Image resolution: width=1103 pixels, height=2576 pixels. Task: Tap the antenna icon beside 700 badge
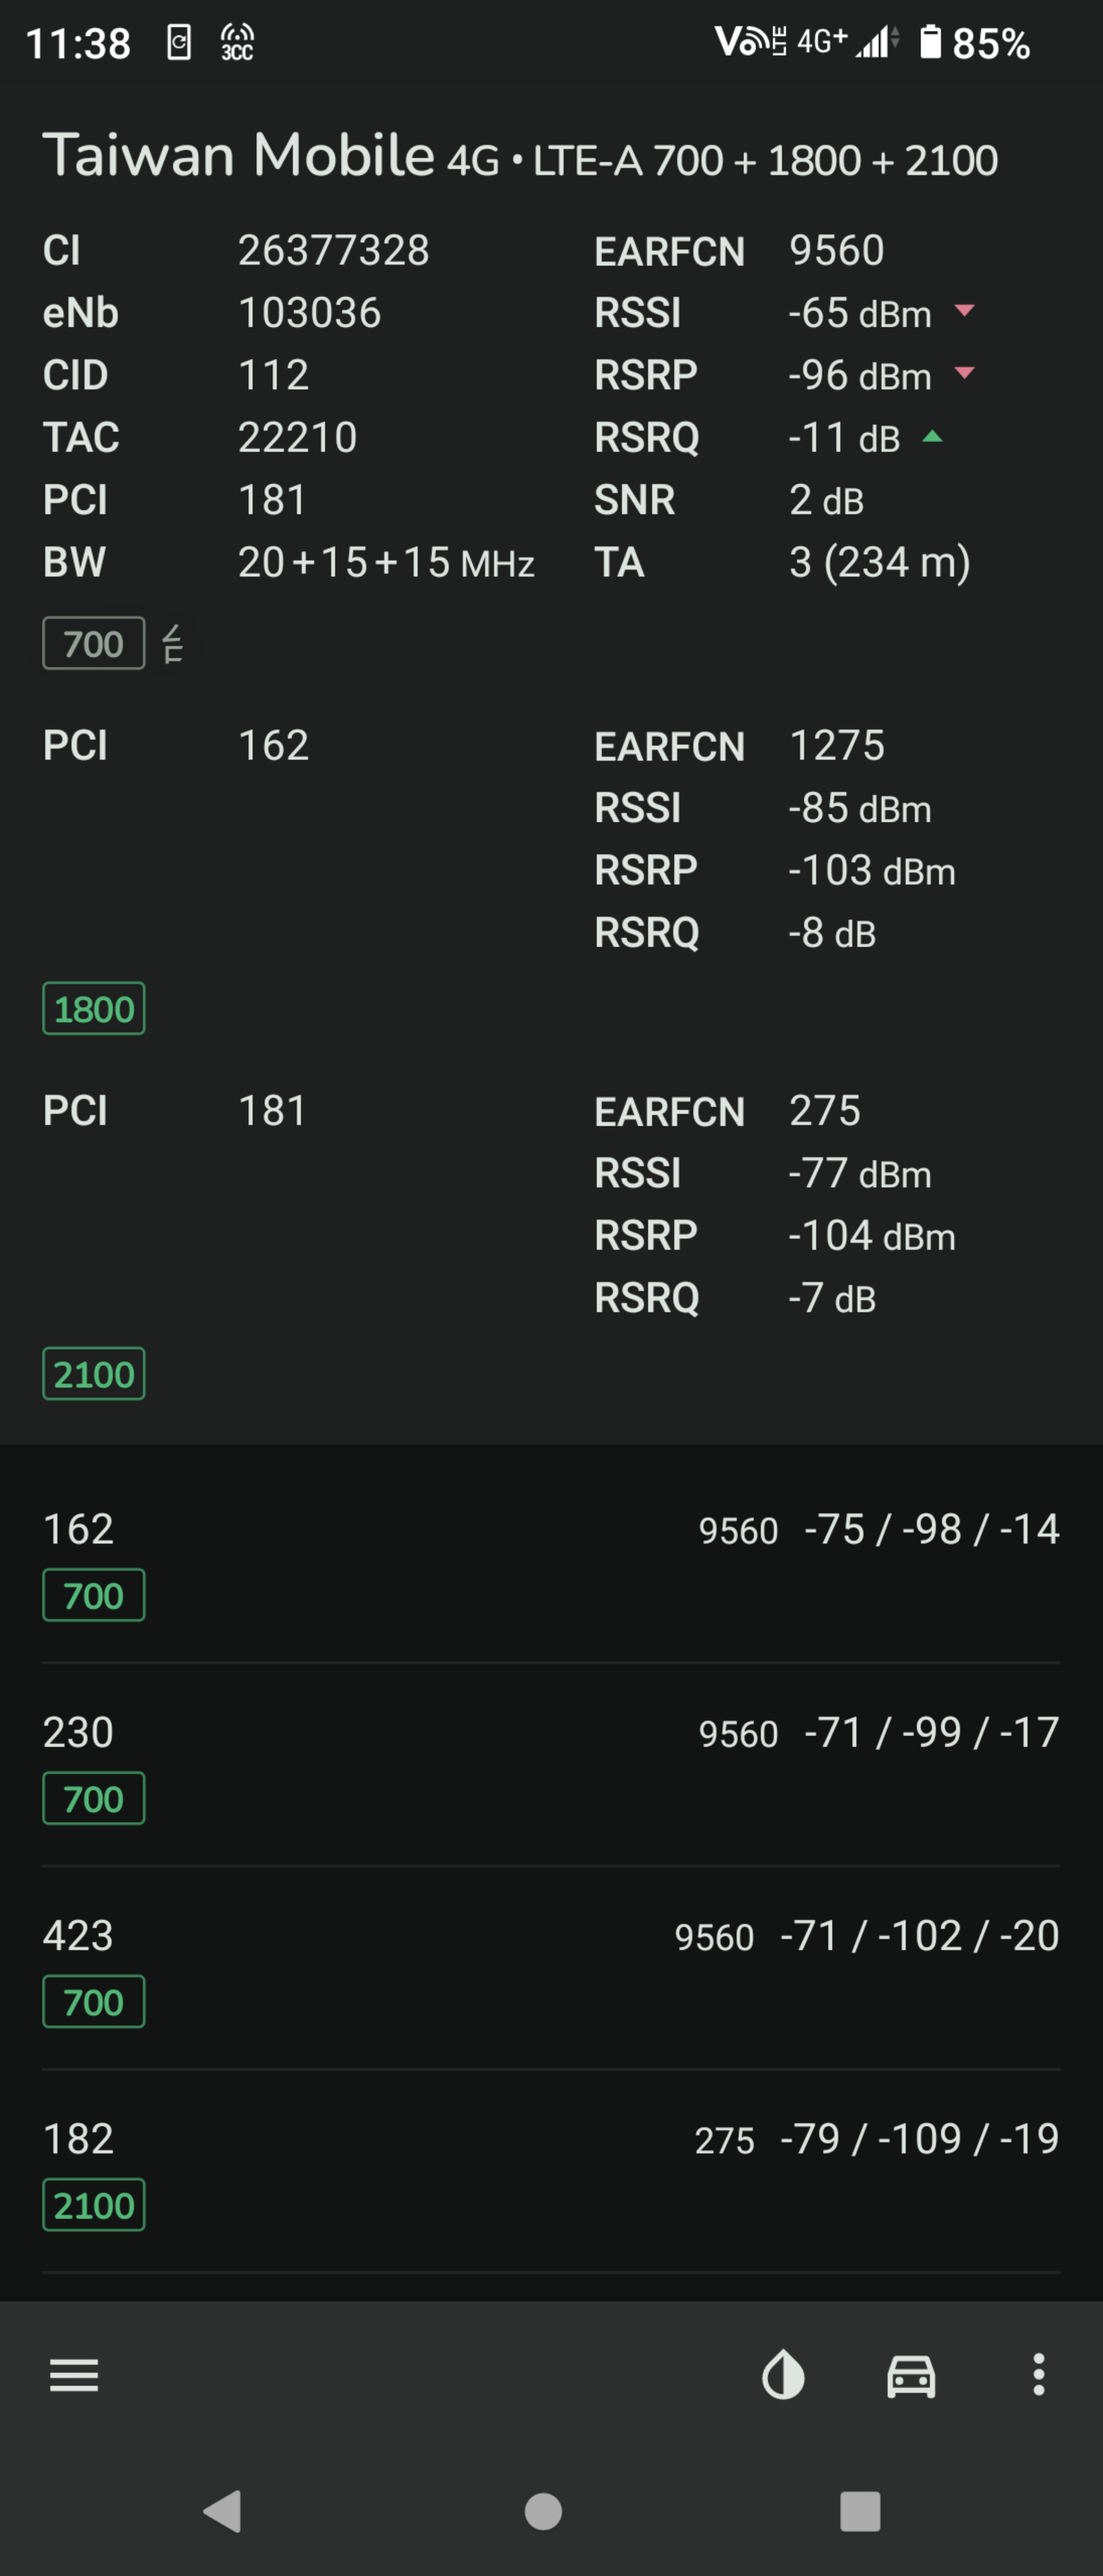(x=173, y=643)
